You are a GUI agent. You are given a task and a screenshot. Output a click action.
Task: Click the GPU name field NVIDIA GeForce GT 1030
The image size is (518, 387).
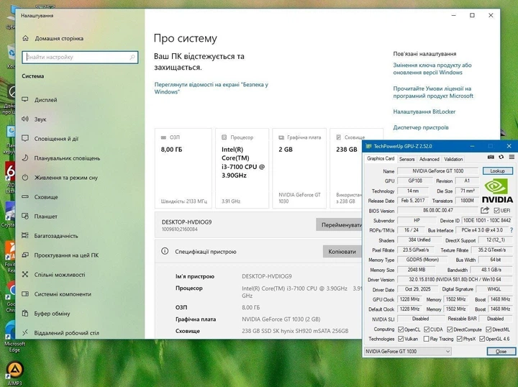437,170
